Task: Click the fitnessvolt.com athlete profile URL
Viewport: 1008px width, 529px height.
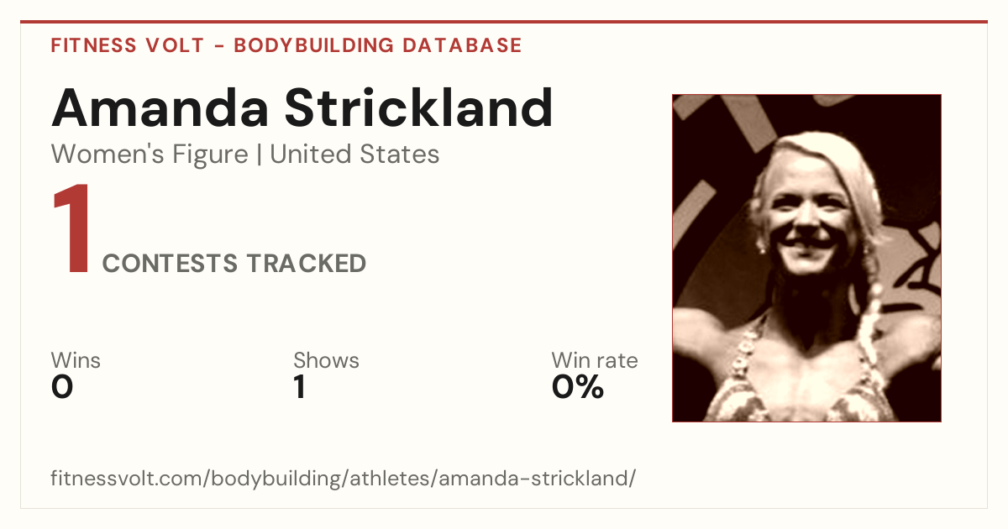Action: 344,479
